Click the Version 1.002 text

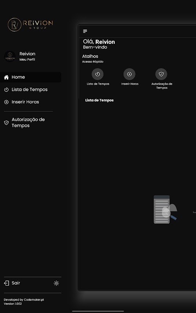coord(13,304)
